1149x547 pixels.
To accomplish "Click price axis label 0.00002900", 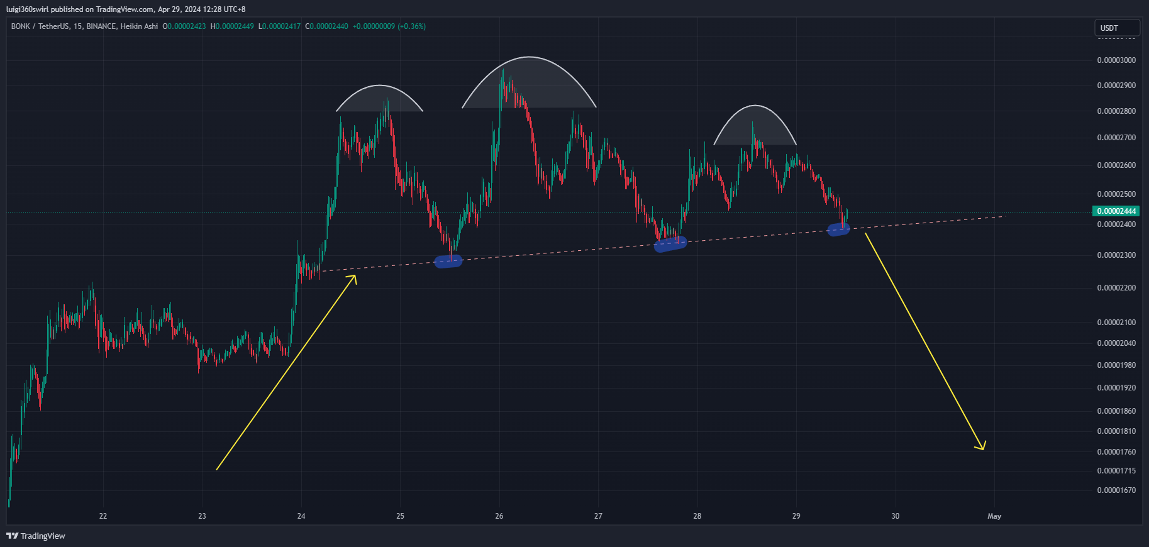I will click(1116, 86).
